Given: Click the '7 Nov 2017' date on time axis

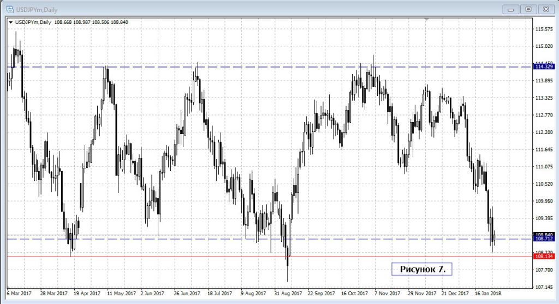Looking at the screenshot, I should point(388,292).
